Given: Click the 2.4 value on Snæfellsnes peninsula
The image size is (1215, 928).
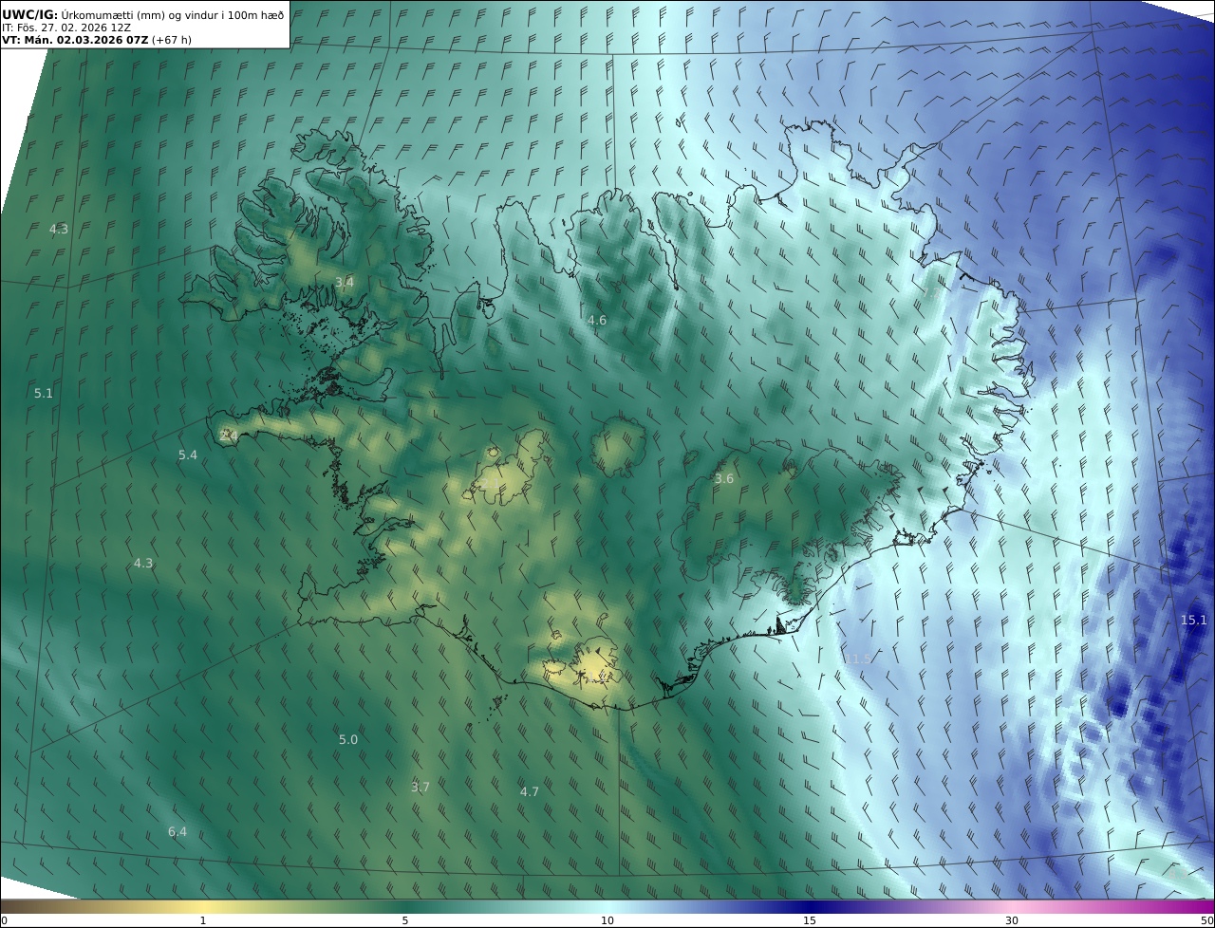Looking at the screenshot, I should click(229, 436).
